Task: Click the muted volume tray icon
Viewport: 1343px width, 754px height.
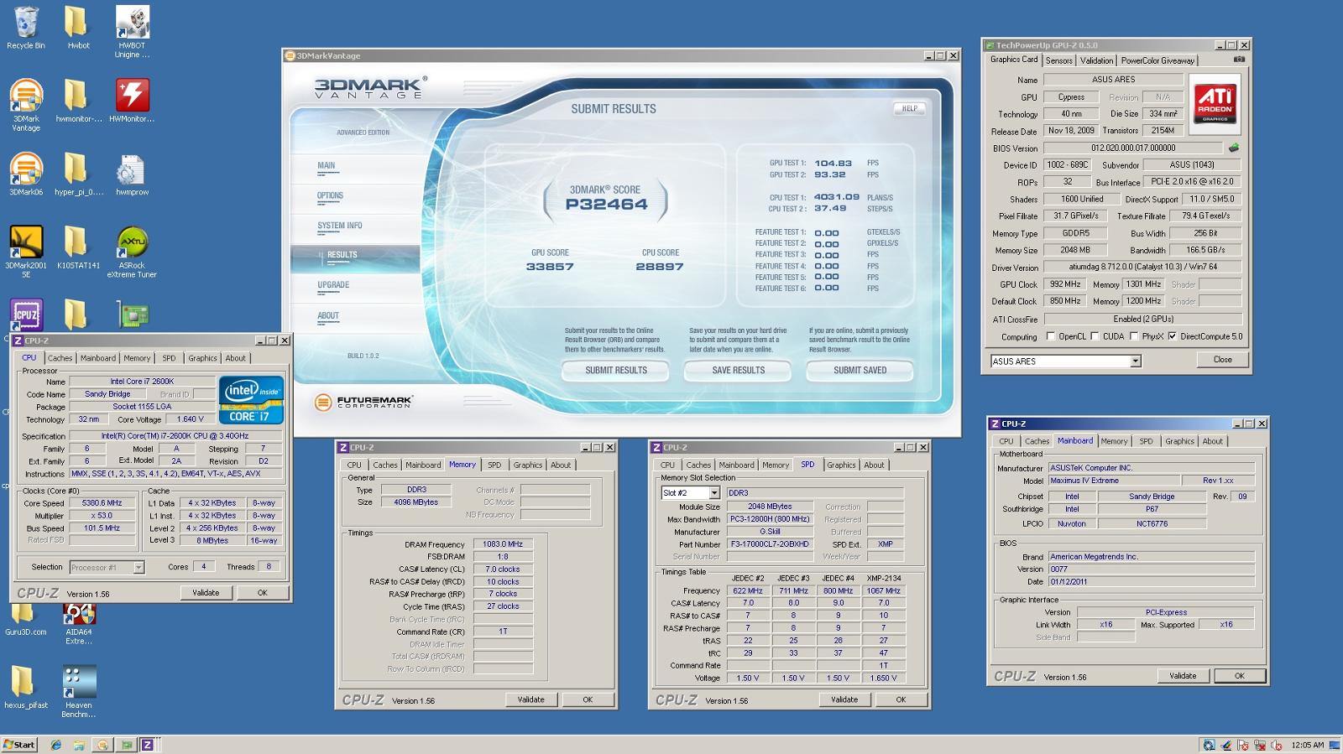Action: click(1277, 745)
